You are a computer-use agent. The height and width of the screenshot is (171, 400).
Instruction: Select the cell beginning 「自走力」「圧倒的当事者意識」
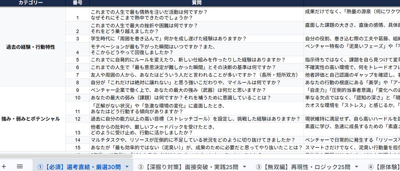coord(352,90)
